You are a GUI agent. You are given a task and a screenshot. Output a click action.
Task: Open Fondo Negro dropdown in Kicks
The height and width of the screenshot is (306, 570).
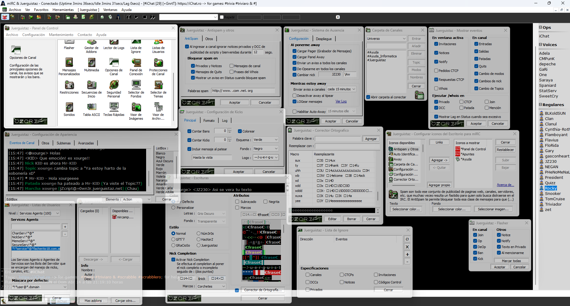[266, 149]
